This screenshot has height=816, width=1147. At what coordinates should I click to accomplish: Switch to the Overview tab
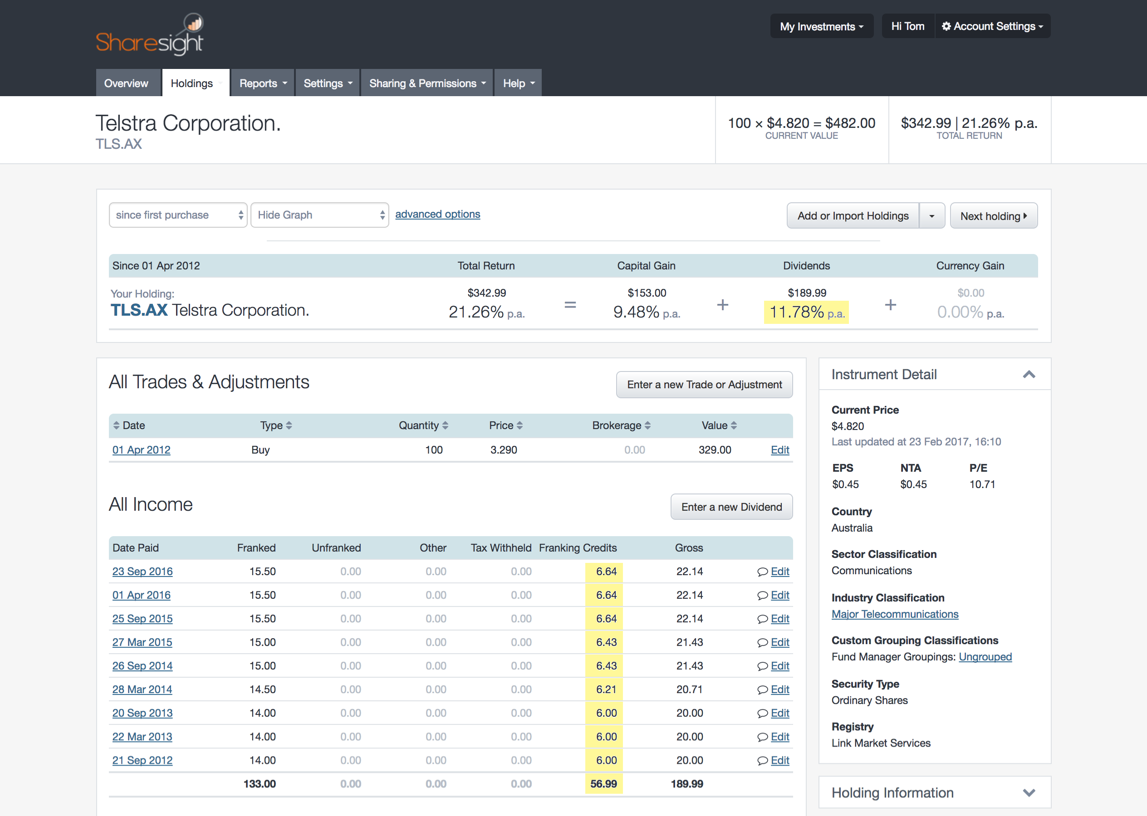[x=126, y=83]
